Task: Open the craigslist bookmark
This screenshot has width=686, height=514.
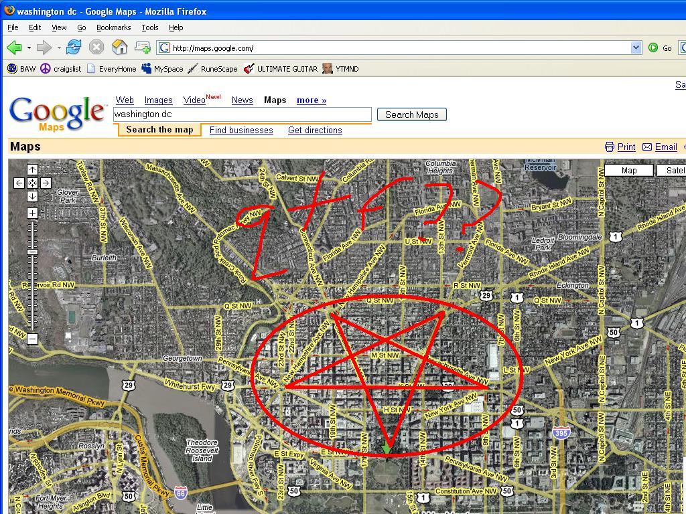Action: coord(61,69)
